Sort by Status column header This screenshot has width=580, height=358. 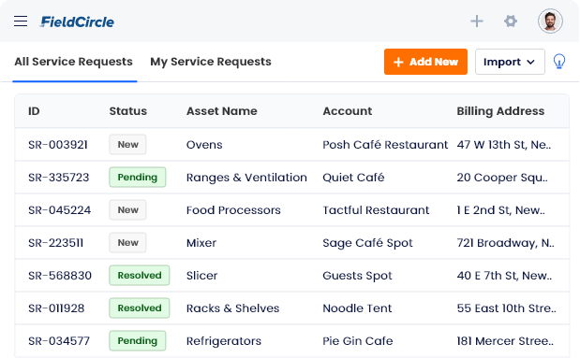click(x=128, y=111)
